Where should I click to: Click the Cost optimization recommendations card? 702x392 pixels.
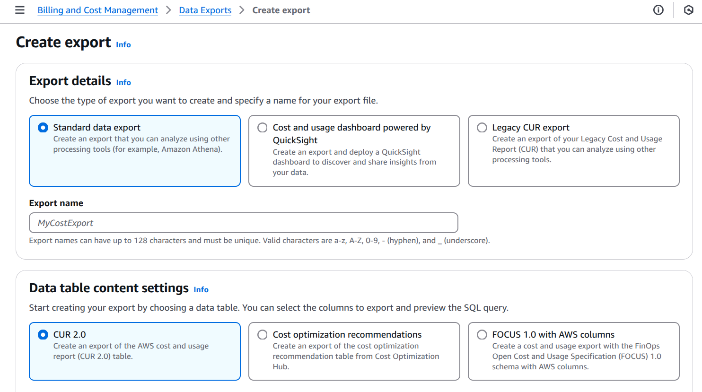[x=354, y=351]
